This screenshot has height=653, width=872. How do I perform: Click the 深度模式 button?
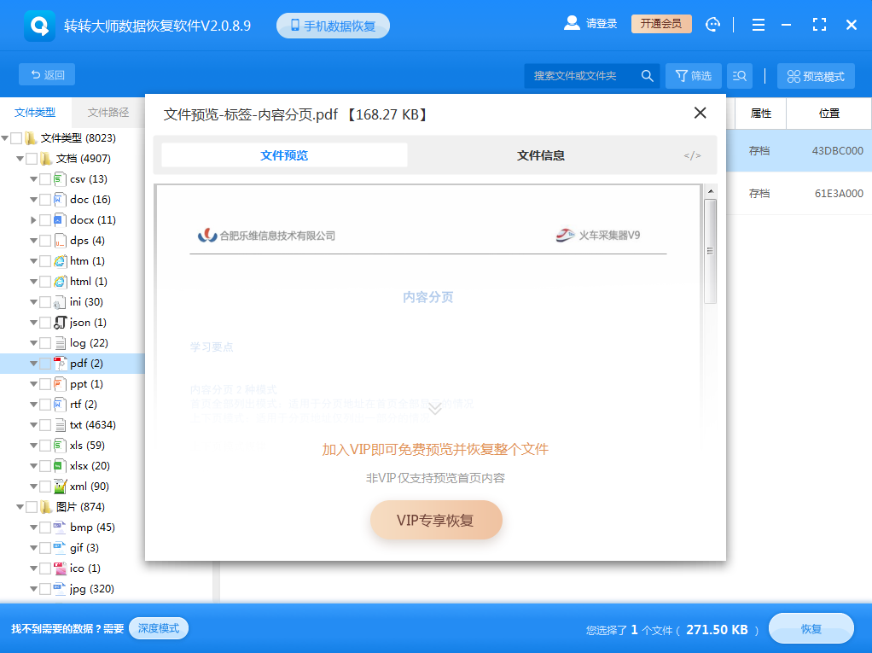coord(159,628)
